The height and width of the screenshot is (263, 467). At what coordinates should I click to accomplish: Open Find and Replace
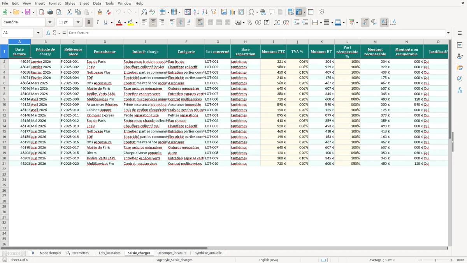pyautogui.click(x=144, y=12)
